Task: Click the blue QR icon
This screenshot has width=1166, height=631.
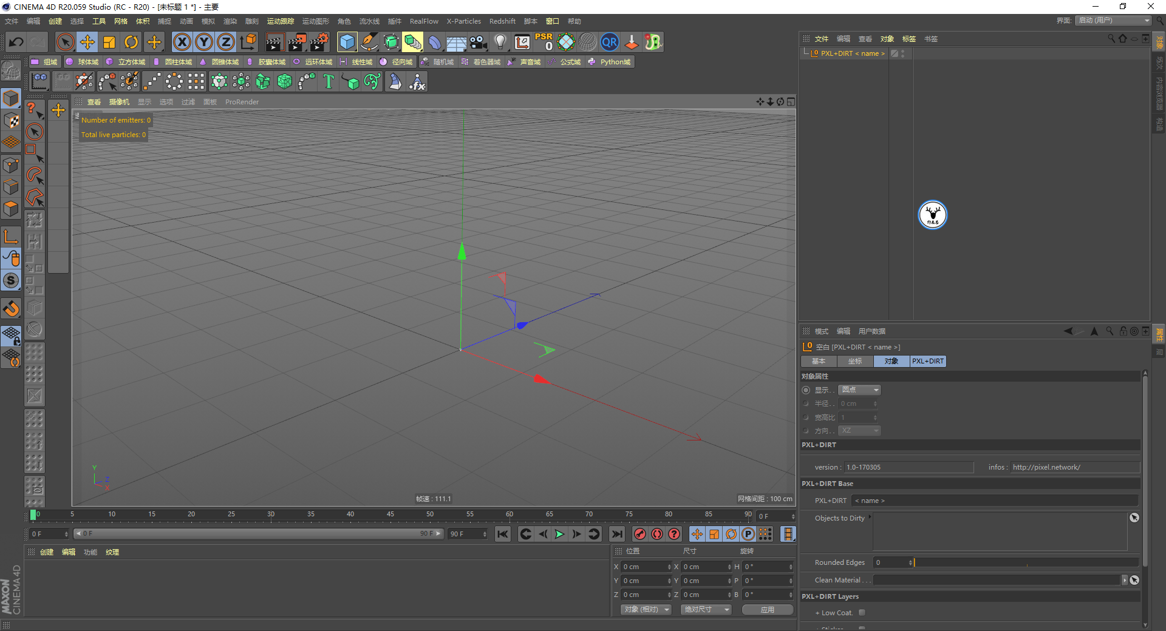Action: pyautogui.click(x=609, y=42)
